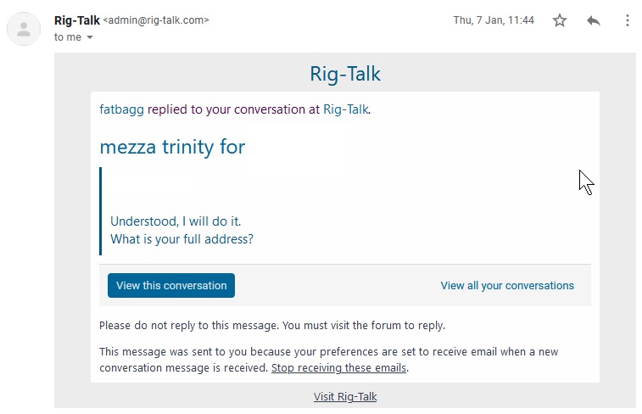Click the bold sender name Rig-Talk
The image size is (642, 414).
pos(76,20)
